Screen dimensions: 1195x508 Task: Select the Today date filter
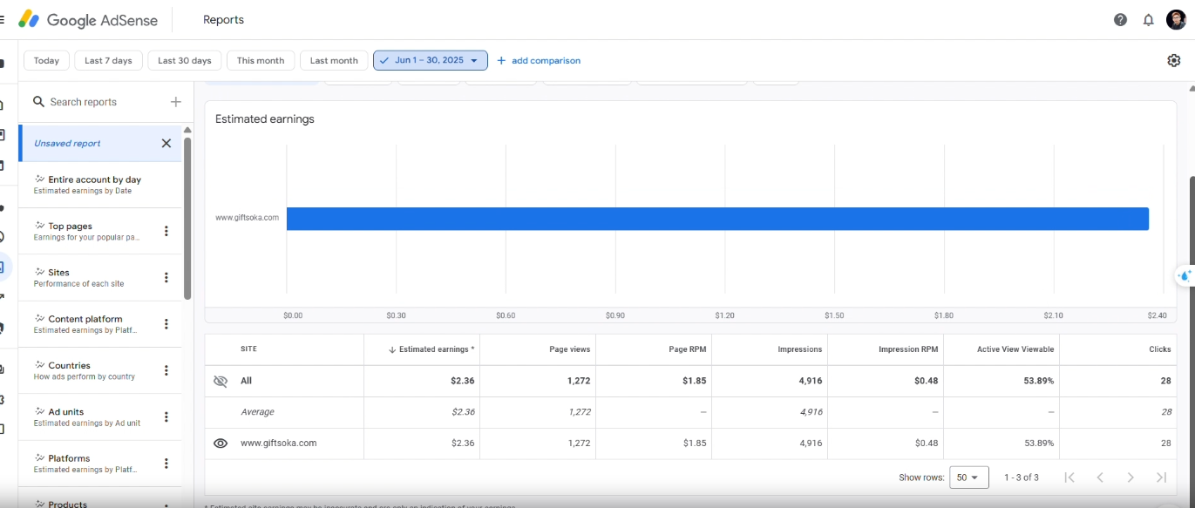click(46, 60)
